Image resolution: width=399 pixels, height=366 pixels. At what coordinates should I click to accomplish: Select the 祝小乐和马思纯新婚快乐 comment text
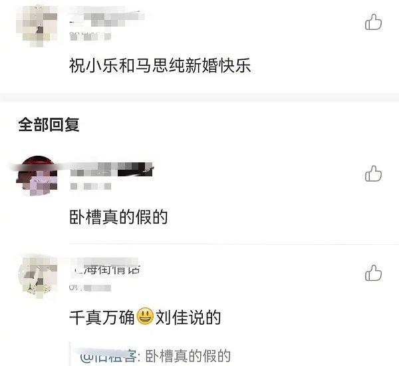click(160, 65)
